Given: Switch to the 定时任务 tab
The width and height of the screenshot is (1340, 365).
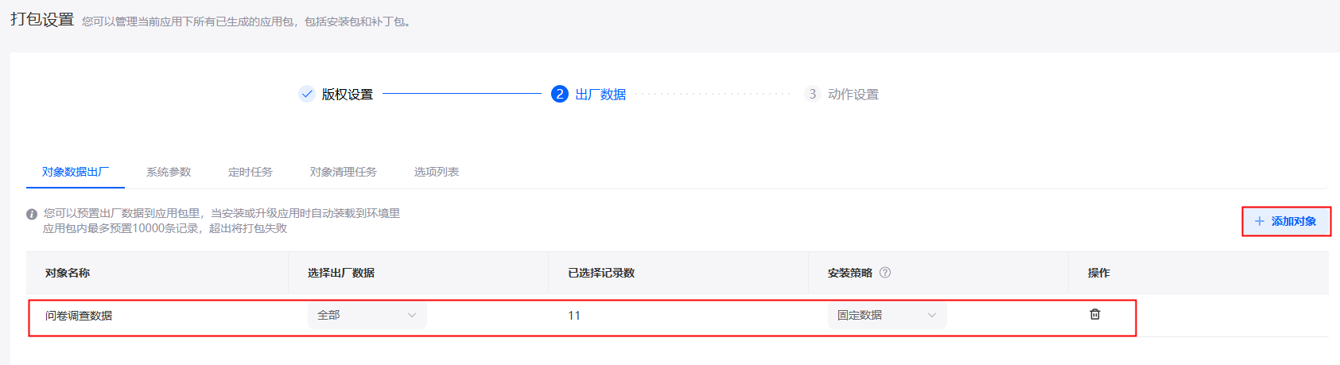Looking at the screenshot, I should click(251, 172).
